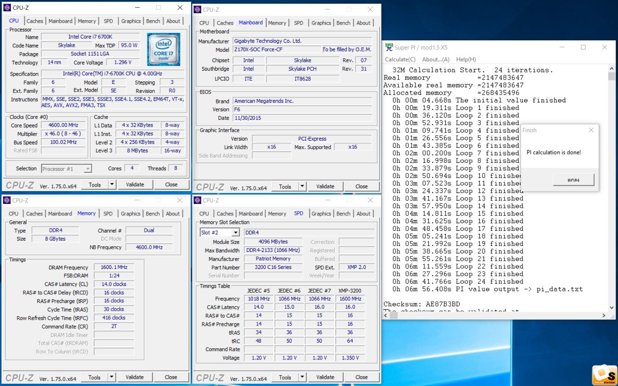Viewport: 618px width, 386px height.
Task: Maximize the Super PI window
Action: point(583,47)
